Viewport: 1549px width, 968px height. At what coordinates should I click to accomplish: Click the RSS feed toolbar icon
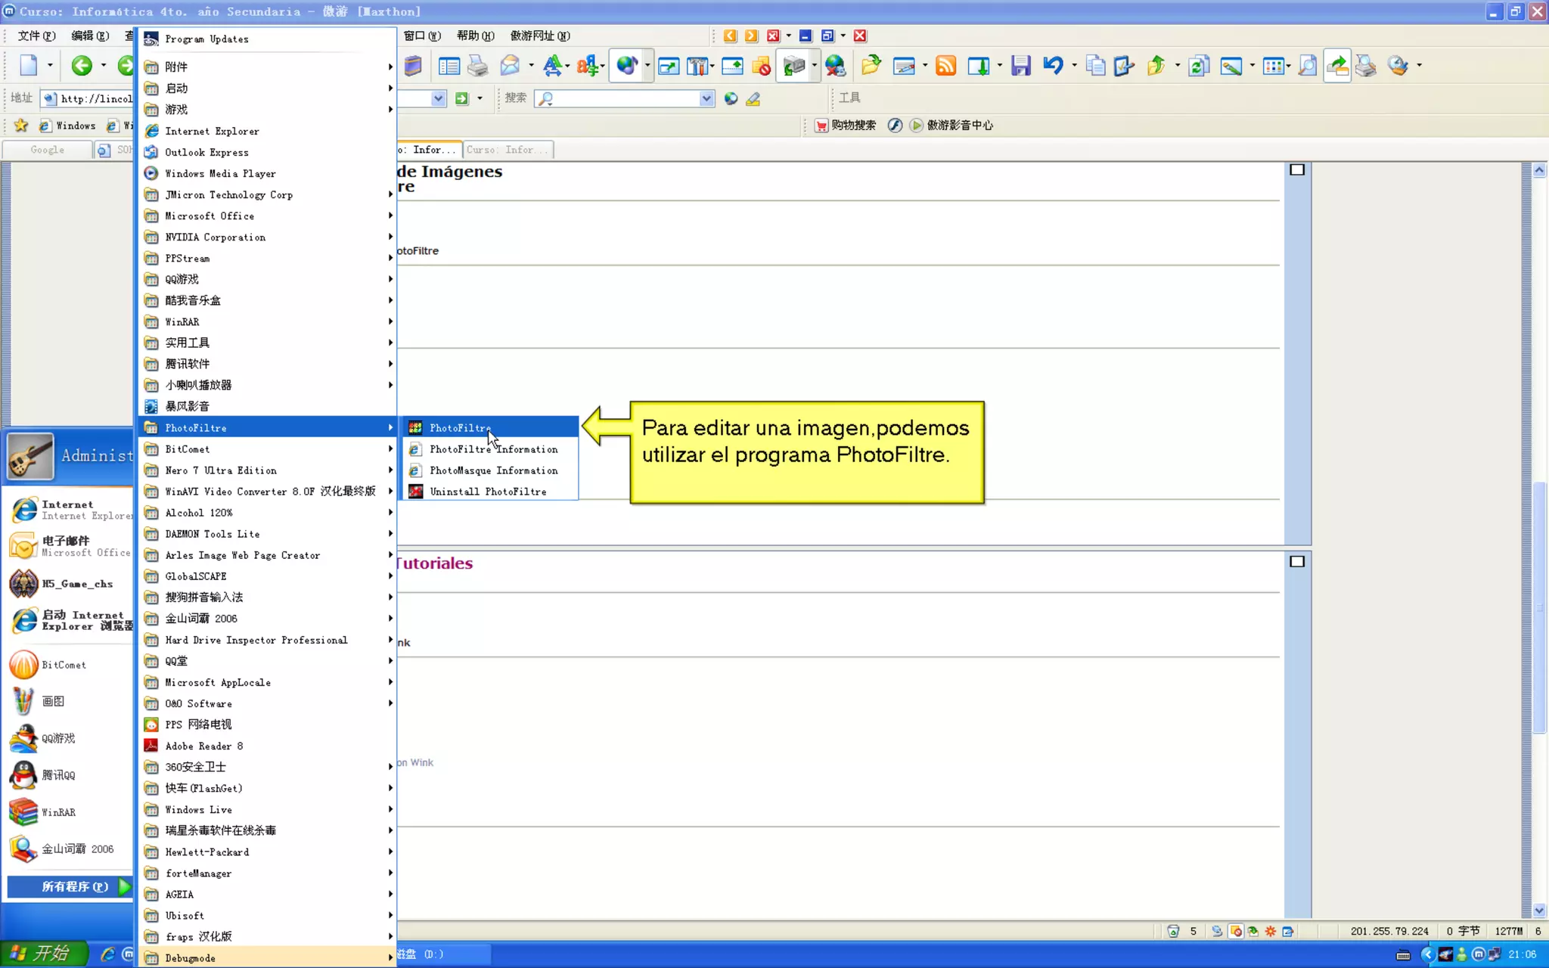click(x=945, y=67)
